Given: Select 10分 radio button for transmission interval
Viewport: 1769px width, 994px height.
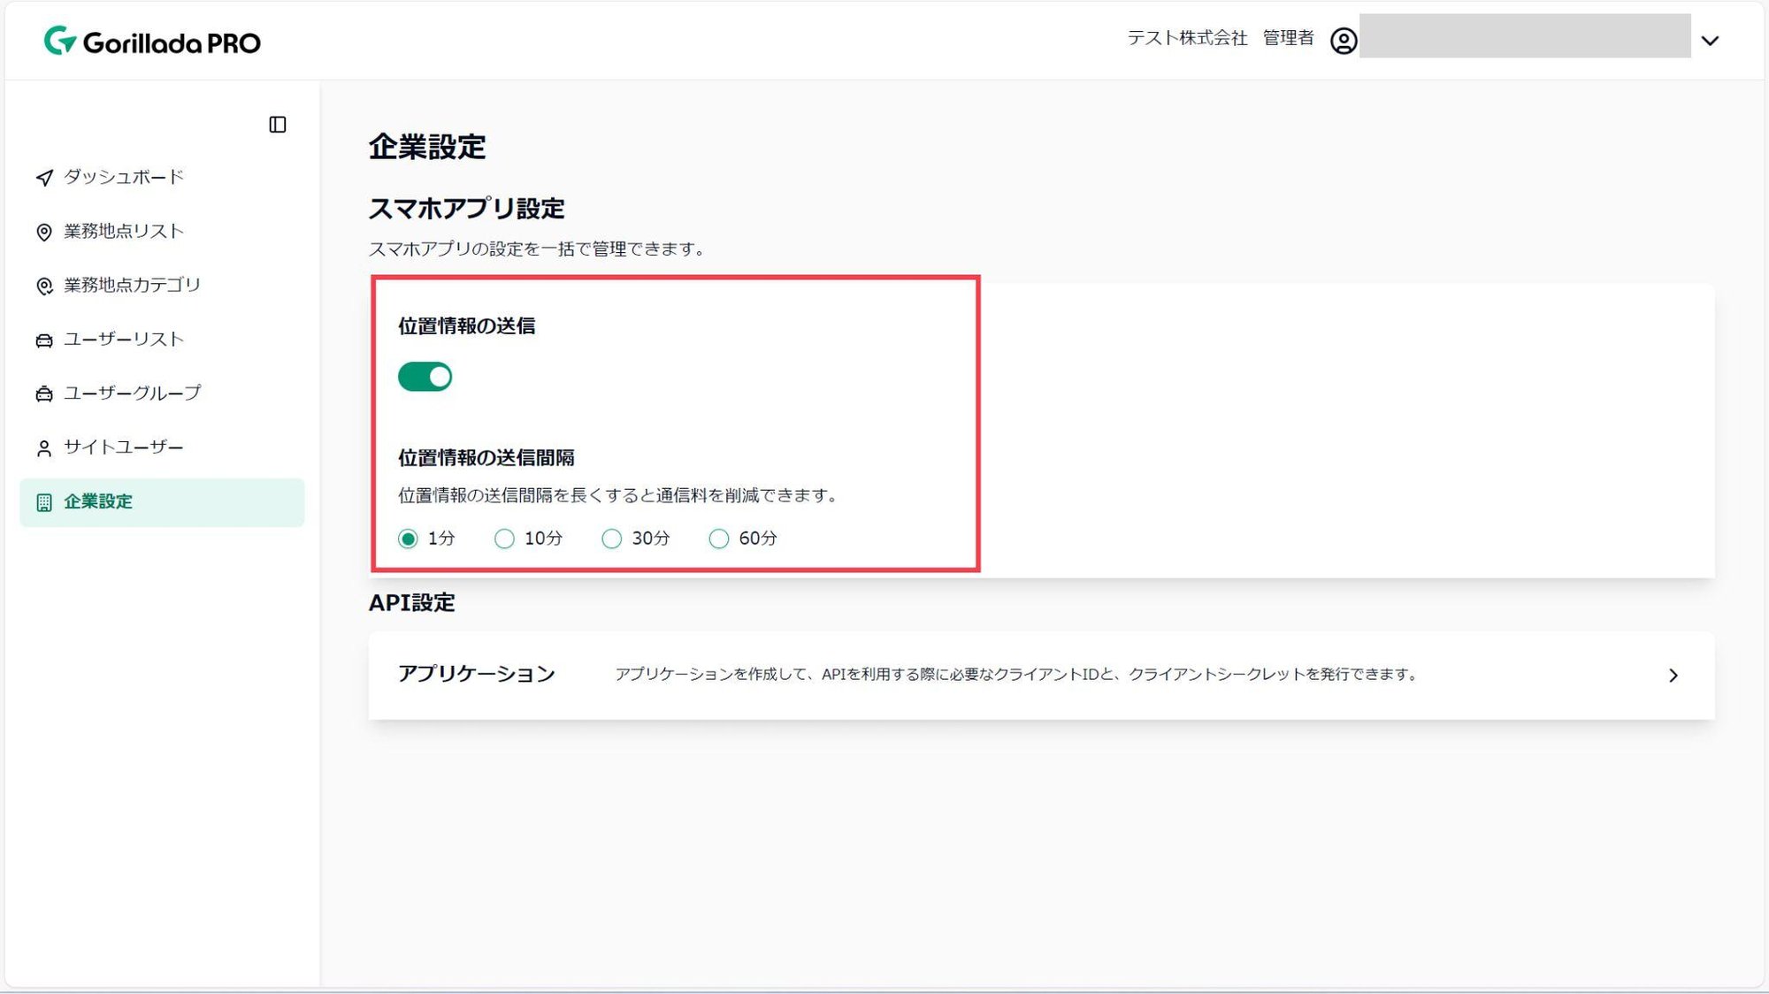Looking at the screenshot, I should pyautogui.click(x=504, y=539).
